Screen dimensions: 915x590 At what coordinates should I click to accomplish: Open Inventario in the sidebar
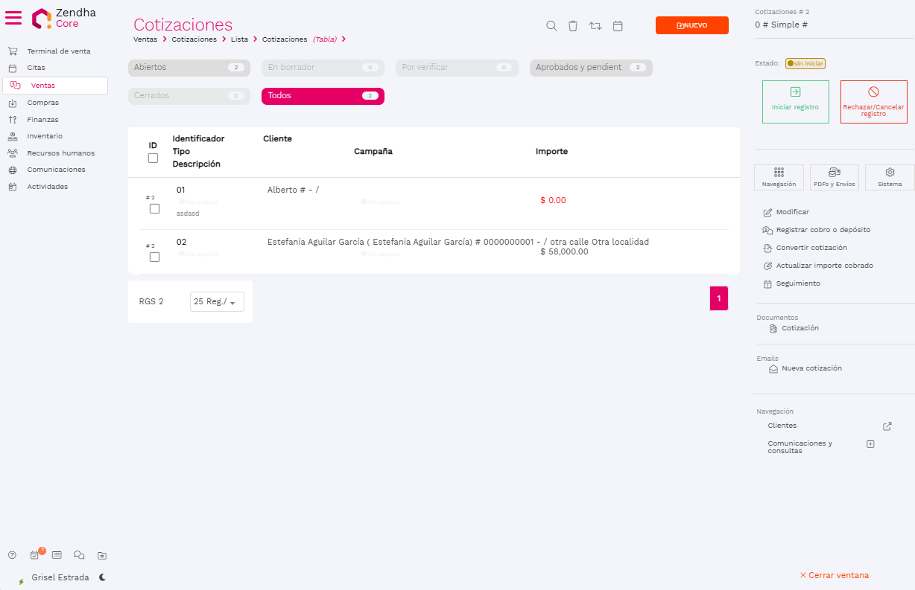(45, 136)
